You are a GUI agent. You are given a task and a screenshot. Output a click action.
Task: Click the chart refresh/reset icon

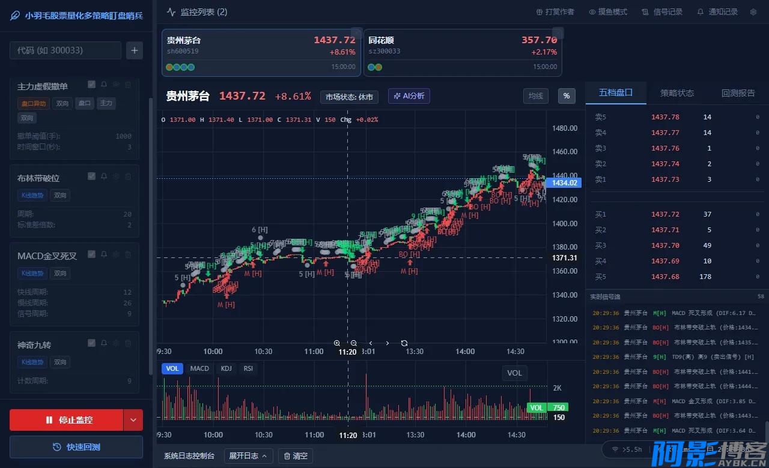(x=404, y=343)
